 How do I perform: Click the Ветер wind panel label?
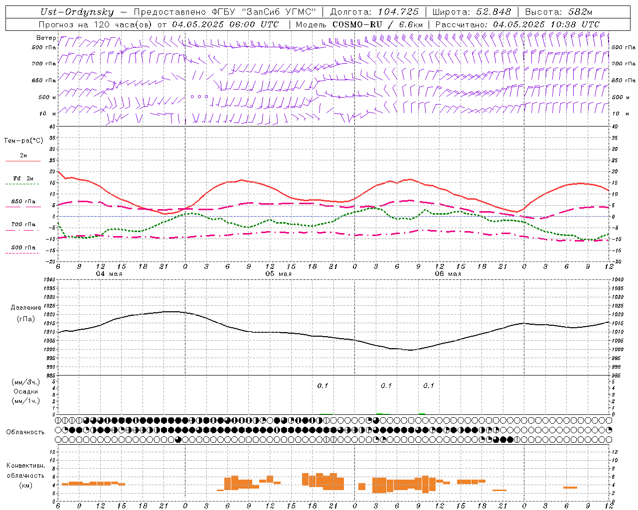coord(46,38)
